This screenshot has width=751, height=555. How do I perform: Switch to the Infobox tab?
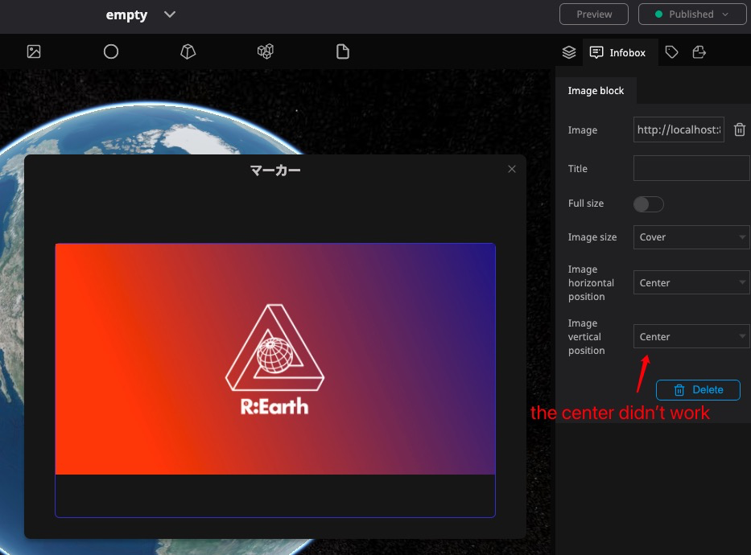[619, 52]
